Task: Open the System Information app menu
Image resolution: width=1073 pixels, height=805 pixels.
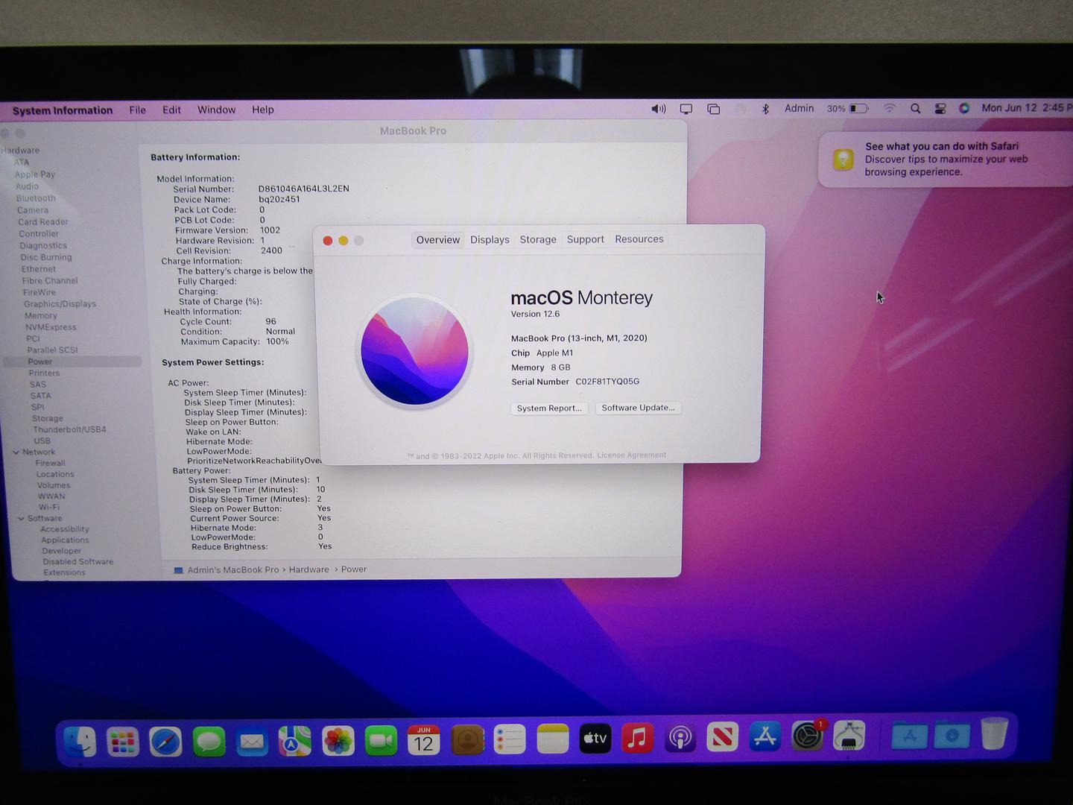Action: click(x=63, y=110)
